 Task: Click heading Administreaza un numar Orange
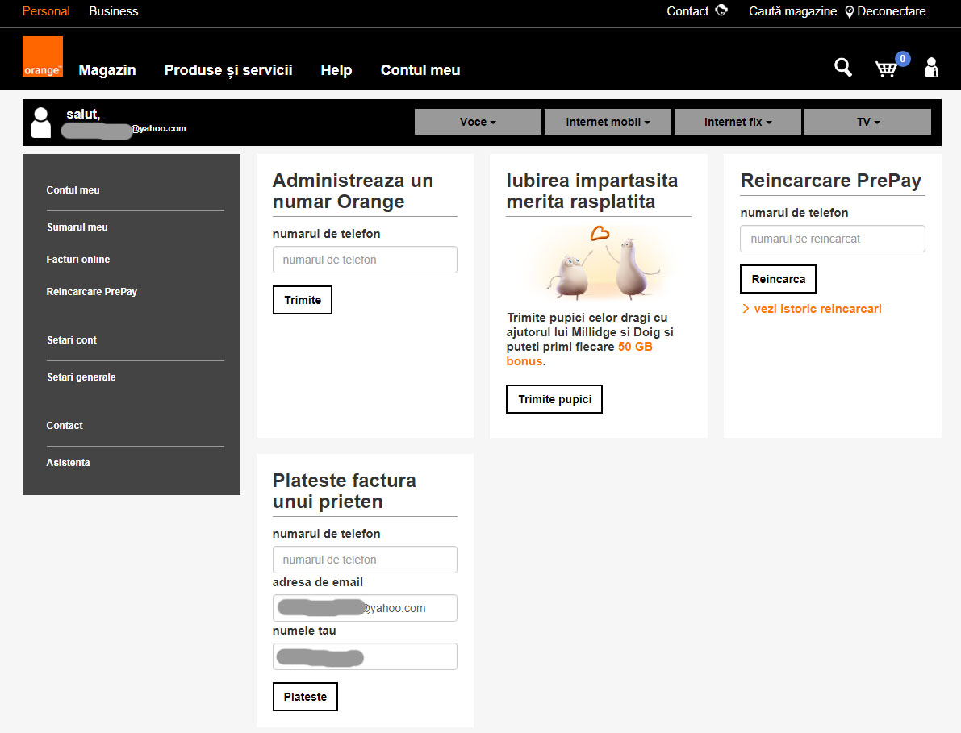(x=353, y=191)
